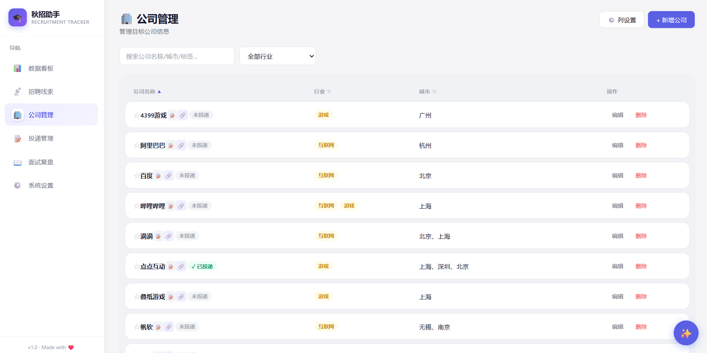Click the 无锡、南京 city cell
The image size is (707, 353).
click(x=435, y=327)
